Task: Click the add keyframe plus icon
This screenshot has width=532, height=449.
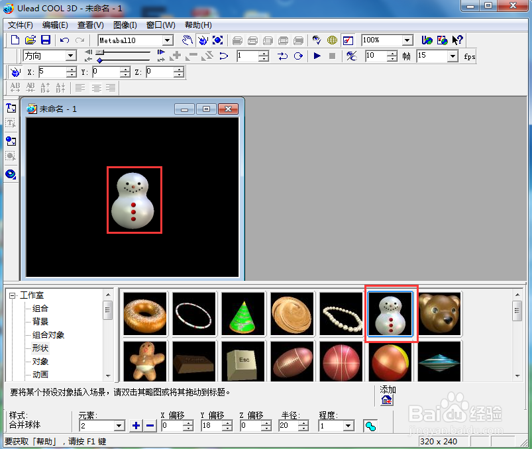Action: click(176, 56)
